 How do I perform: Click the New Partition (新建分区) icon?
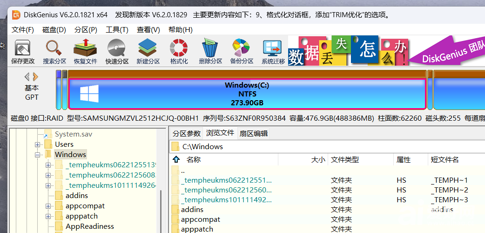[148, 52]
